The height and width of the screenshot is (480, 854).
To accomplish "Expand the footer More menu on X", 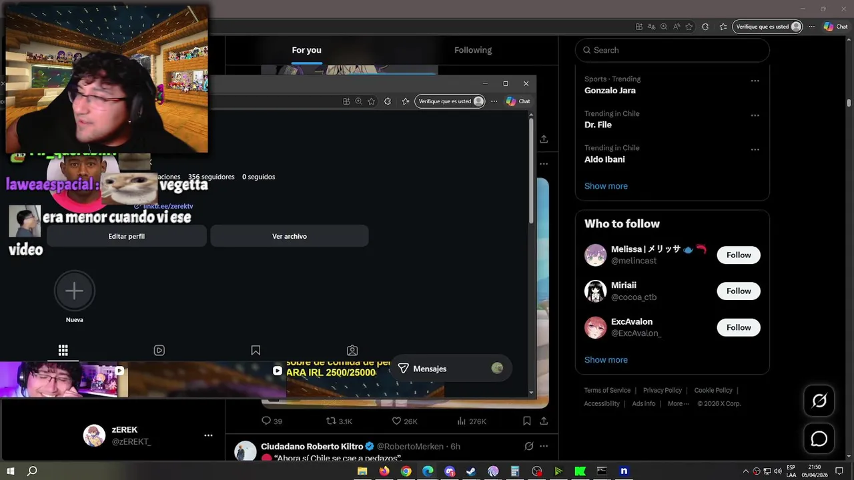I will [679, 403].
